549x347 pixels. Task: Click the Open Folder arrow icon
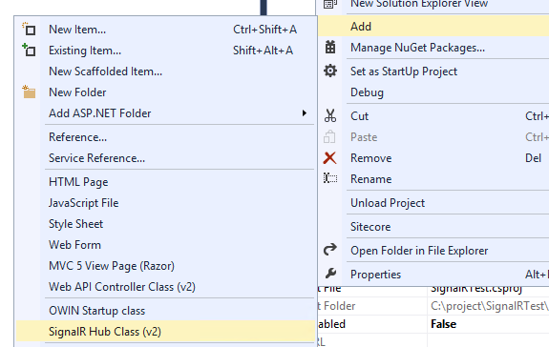coord(330,250)
